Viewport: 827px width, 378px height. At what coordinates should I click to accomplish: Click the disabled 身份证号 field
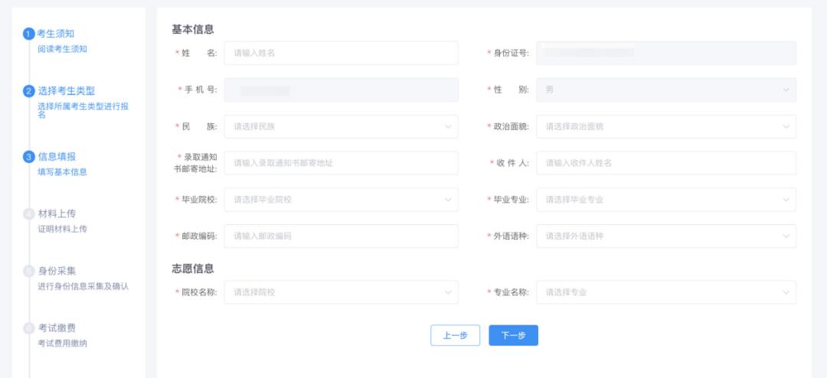666,54
